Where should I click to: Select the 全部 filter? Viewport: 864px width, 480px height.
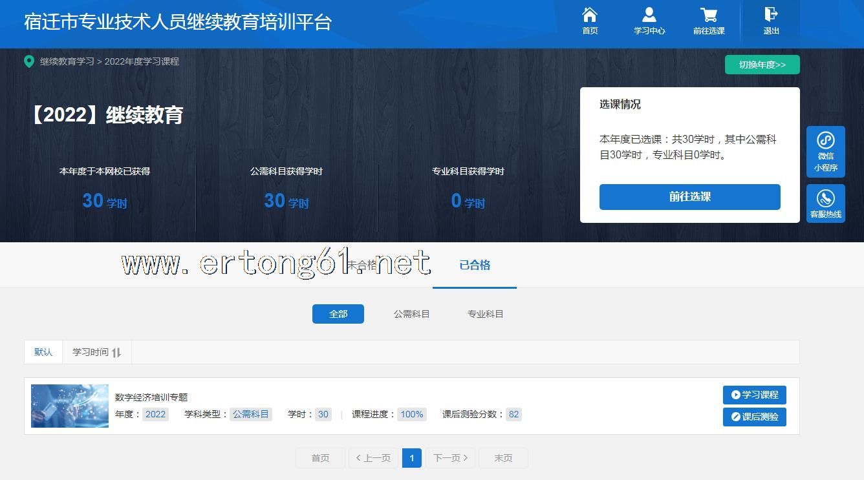coord(338,314)
